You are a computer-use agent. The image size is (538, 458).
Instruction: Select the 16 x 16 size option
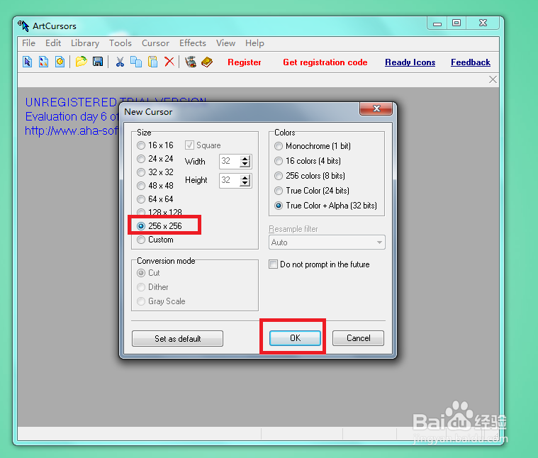click(155, 145)
